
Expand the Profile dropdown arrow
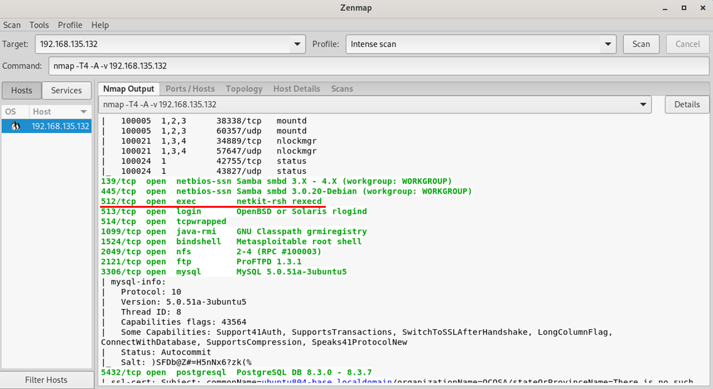click(x=608, y=44)
